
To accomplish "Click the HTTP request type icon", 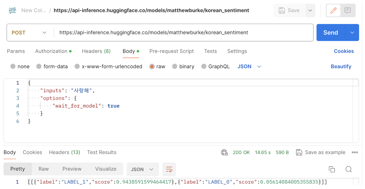I will [x=12, y=10].
